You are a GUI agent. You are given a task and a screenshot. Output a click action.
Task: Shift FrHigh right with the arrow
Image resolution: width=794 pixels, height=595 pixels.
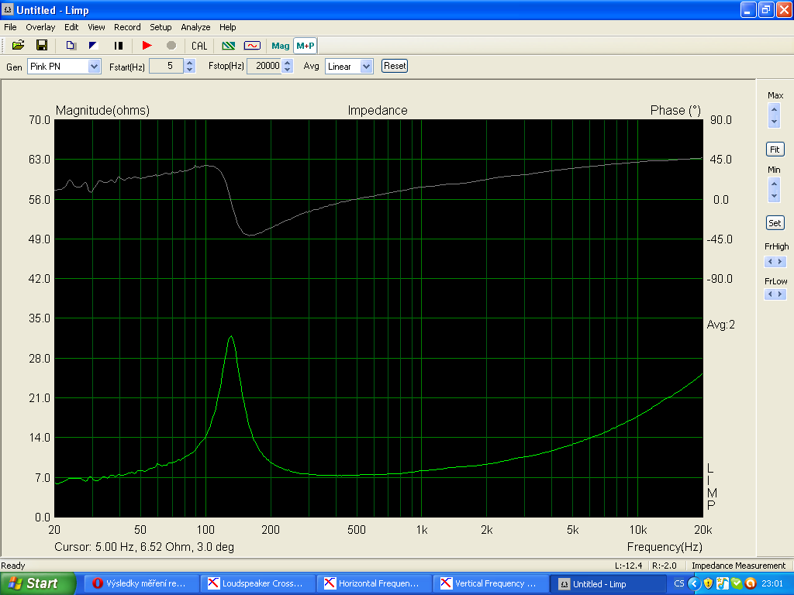click(780, 262)
